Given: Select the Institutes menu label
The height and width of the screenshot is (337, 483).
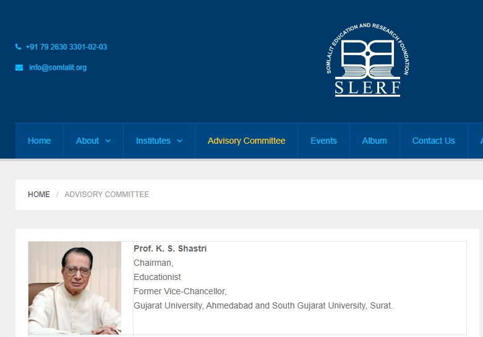Looking at the screenshot, I should 153,141.
